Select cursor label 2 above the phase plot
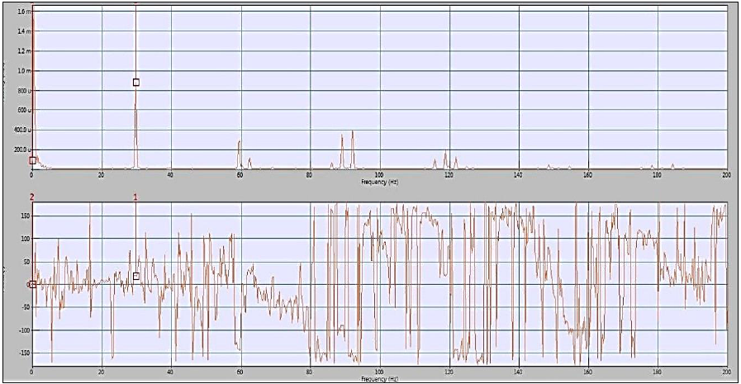Viewport: 741px width, 384px height. tap(32, 197)
